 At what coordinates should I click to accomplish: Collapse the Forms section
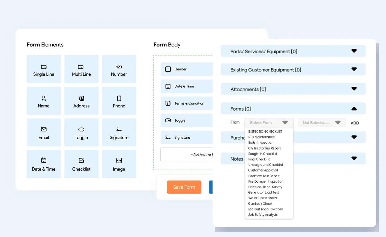[x=293, y=109]
